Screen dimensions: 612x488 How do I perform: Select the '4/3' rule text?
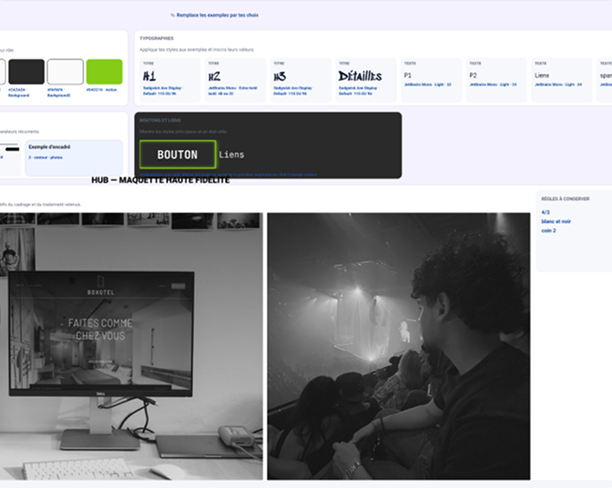click(x=545, y=212)
